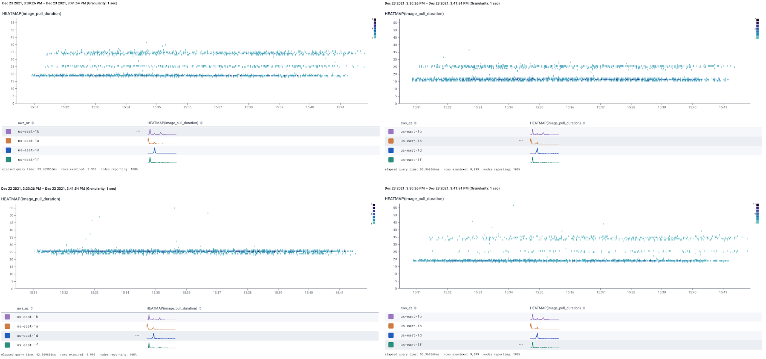Select the us-east-1b row label in the bottom-left table
The image size is (766, 359).
[27, 317]
